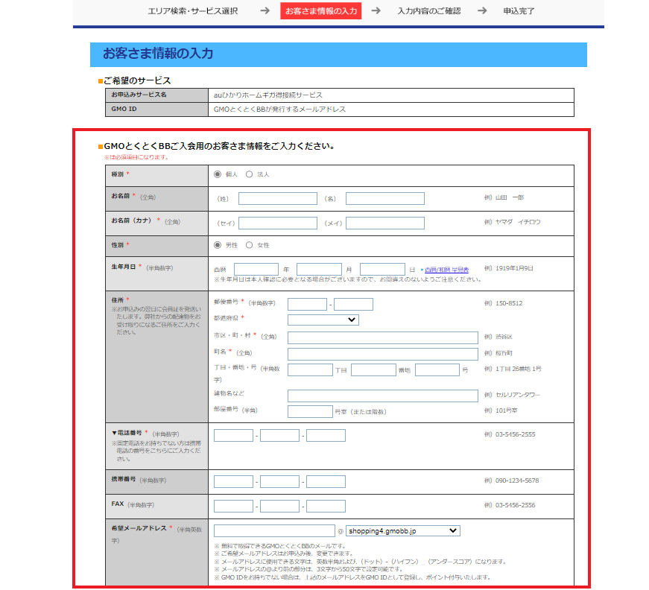Click the 部屋番号 room number field
Screen dimensions: 649x590
310,412
